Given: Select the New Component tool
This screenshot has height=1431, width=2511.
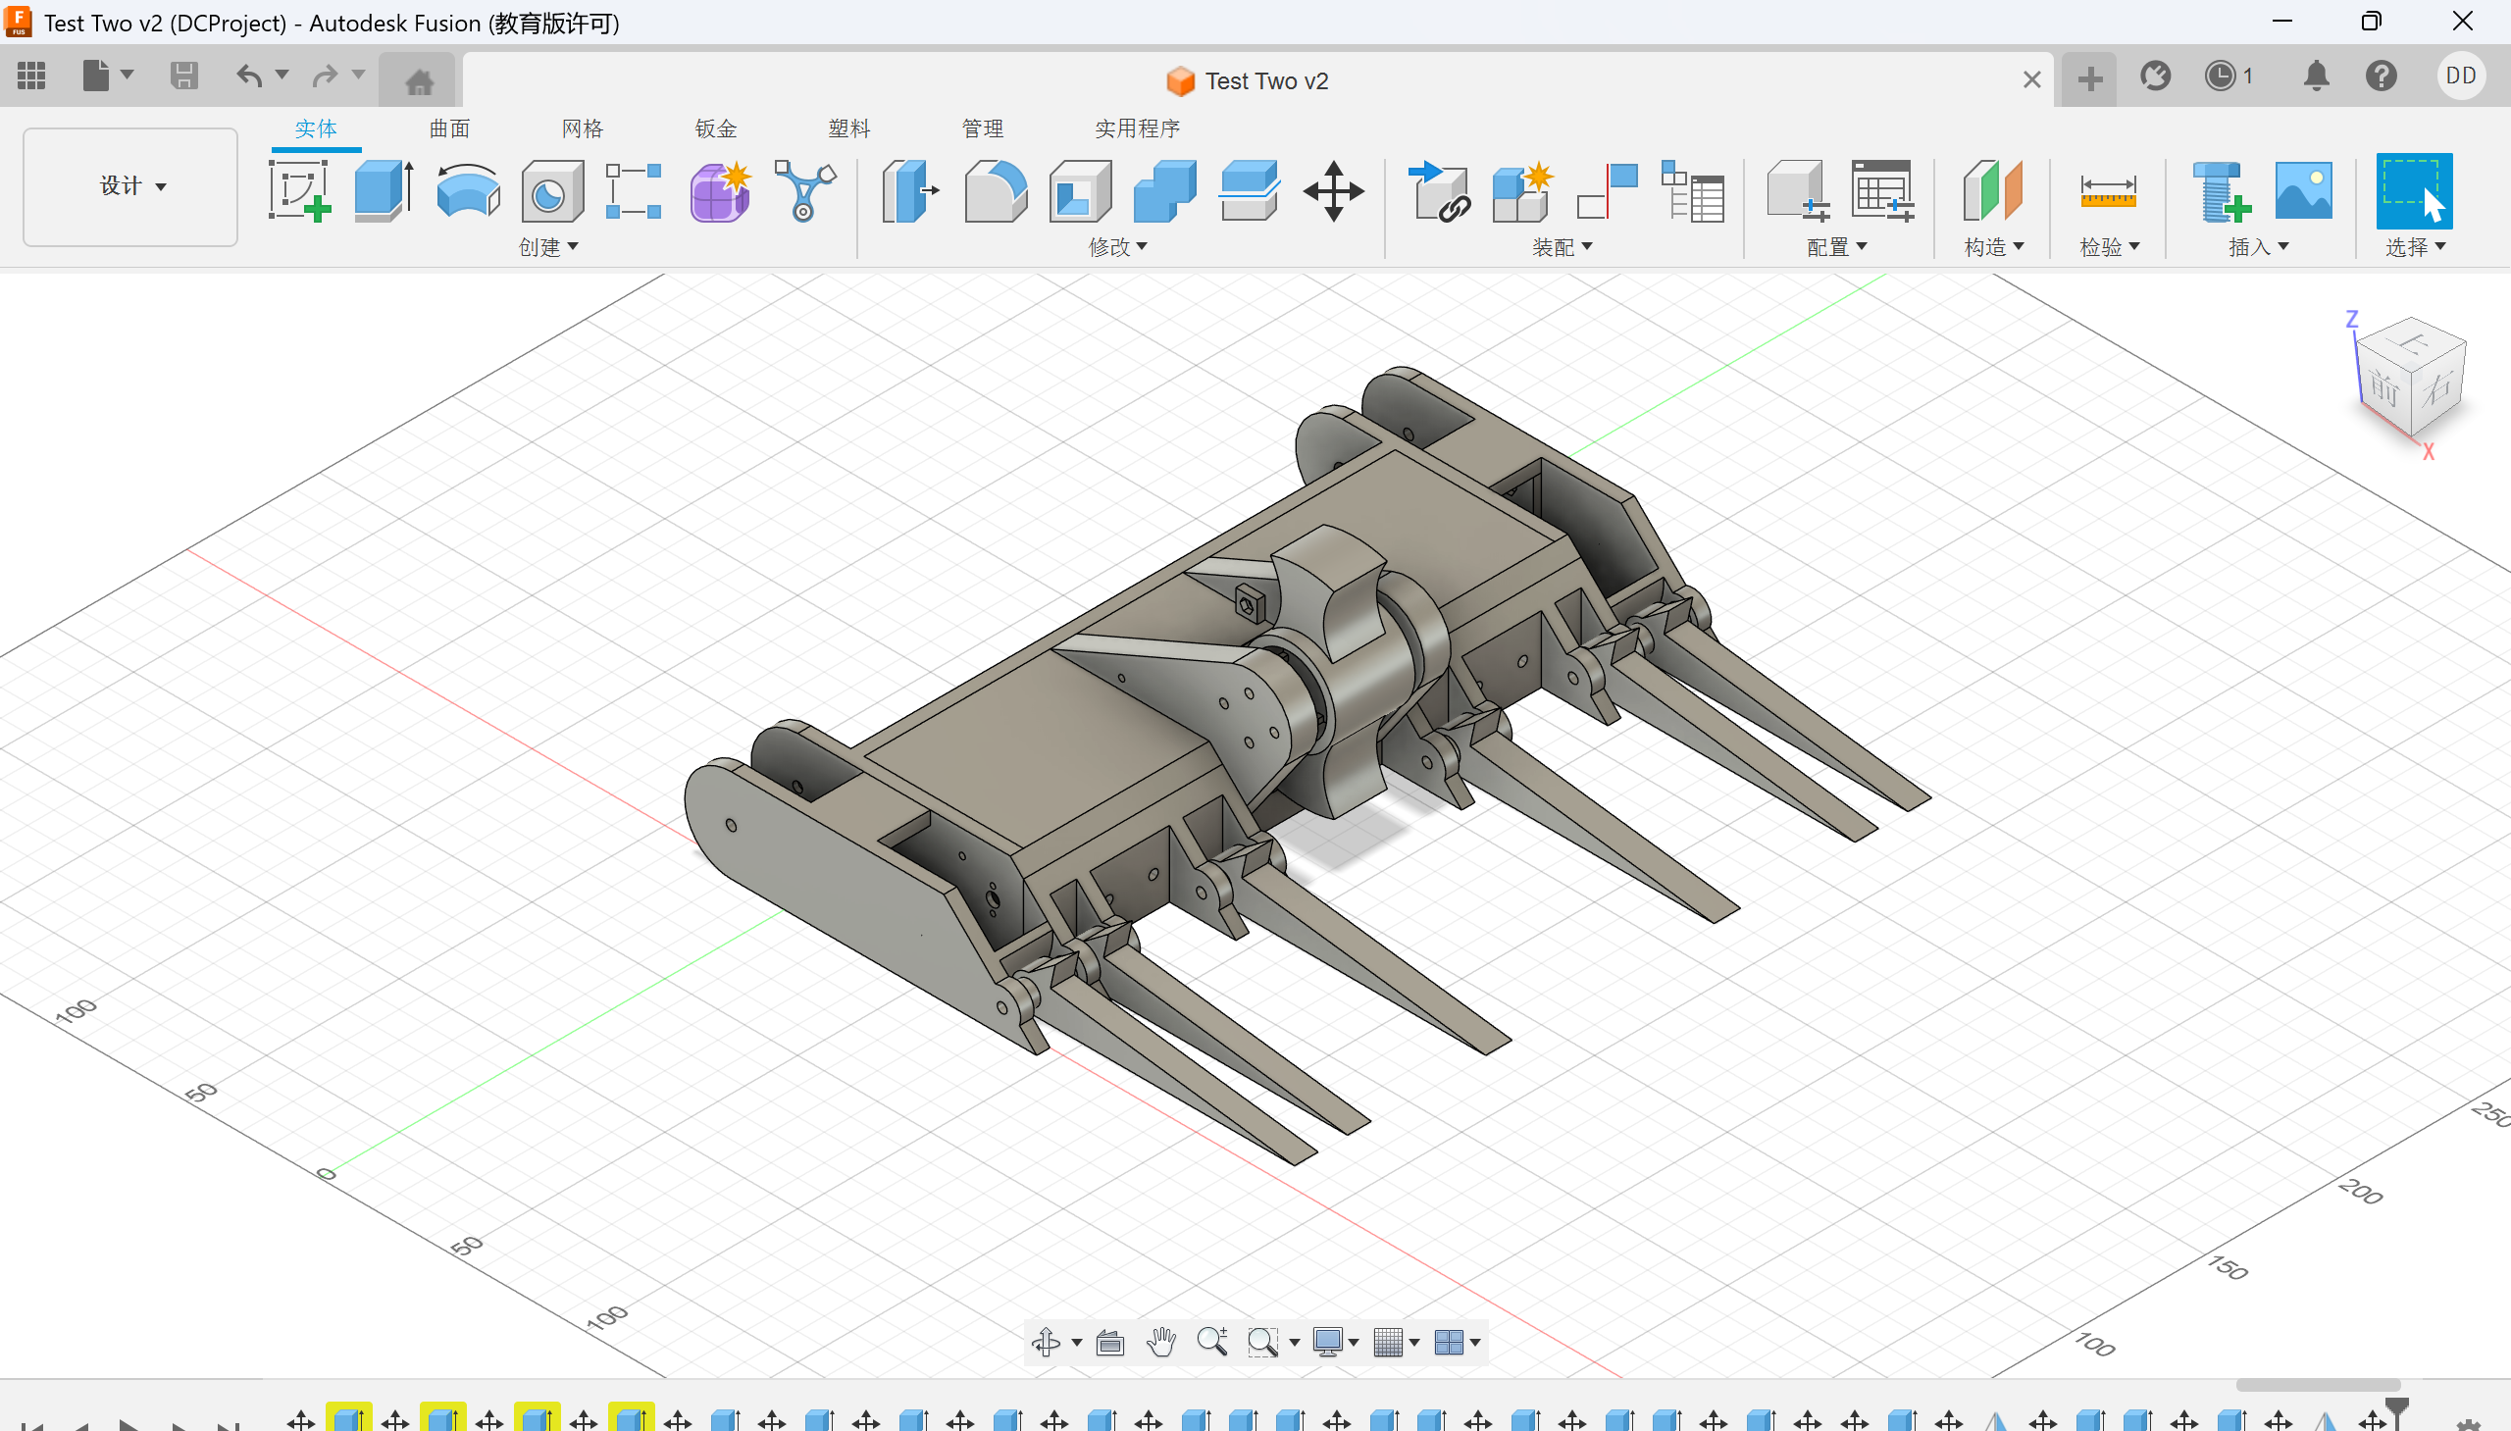Looking at the screenshot, I should pyautogui.click(x=1523, y=190).
